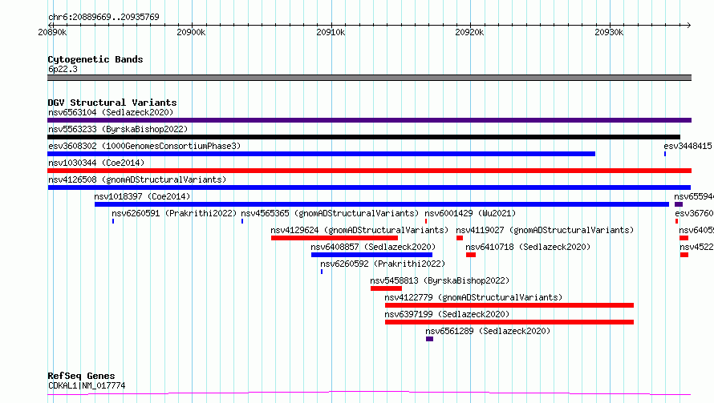Image resolution: width=714 pixels, height=403 pixels.
Task: Click the nsv4119027 (gnomADStructuralVariants) label
Action: (x=545, y=230)
